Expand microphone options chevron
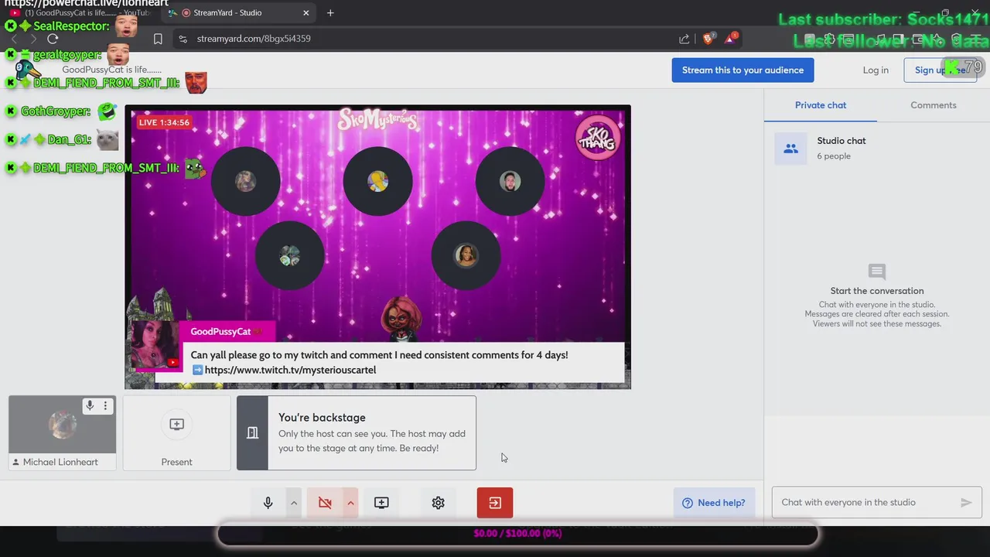This screenshot has width=990, height=557. pos(294,503)
